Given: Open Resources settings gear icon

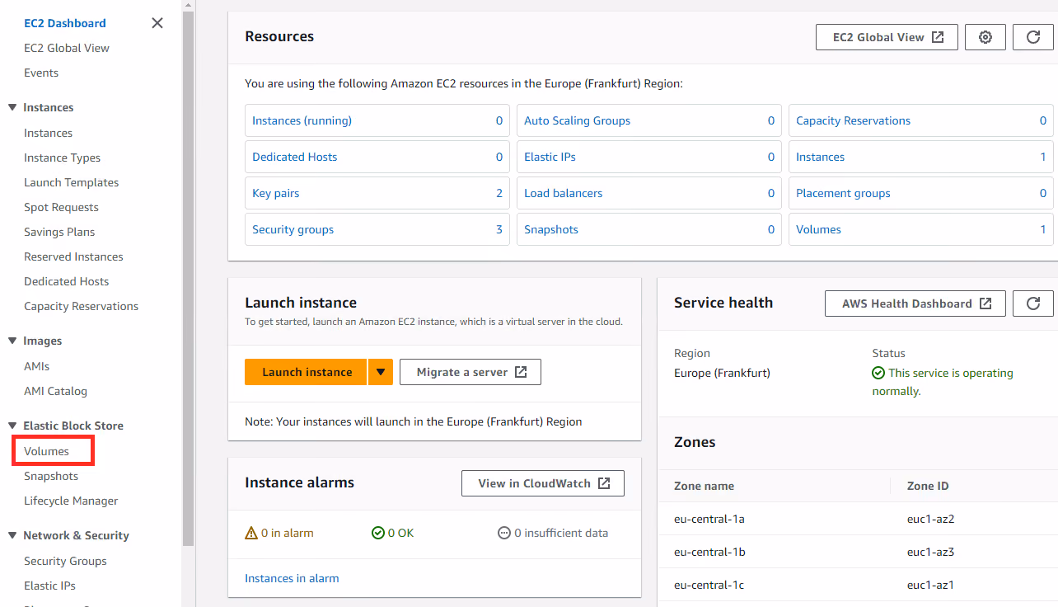Looking at the screenshot, I should (985, 37).
